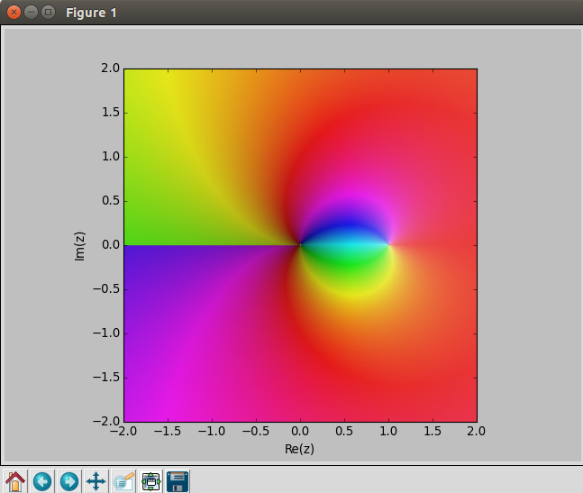Click the Im(z) y-axis label
Viewport: 583px width, 493px height.
[x=80, y=245]
